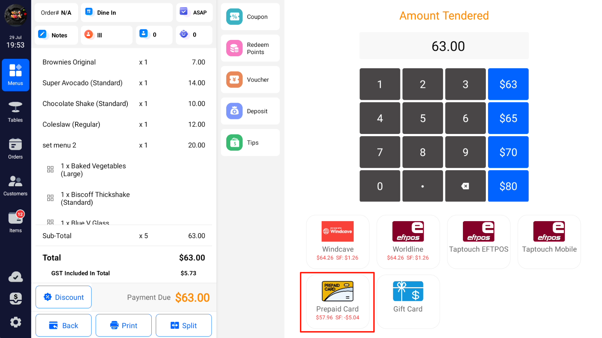This screenshot has height=338, width=602.
Task: Split the bill with Split button
Action: pos(184,325)
